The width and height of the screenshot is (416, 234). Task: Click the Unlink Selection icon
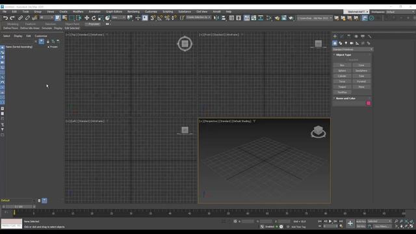click(x=27, y=18)
